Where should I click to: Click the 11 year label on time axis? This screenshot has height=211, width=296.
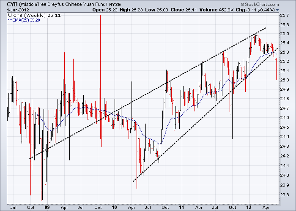click(181, 208)
